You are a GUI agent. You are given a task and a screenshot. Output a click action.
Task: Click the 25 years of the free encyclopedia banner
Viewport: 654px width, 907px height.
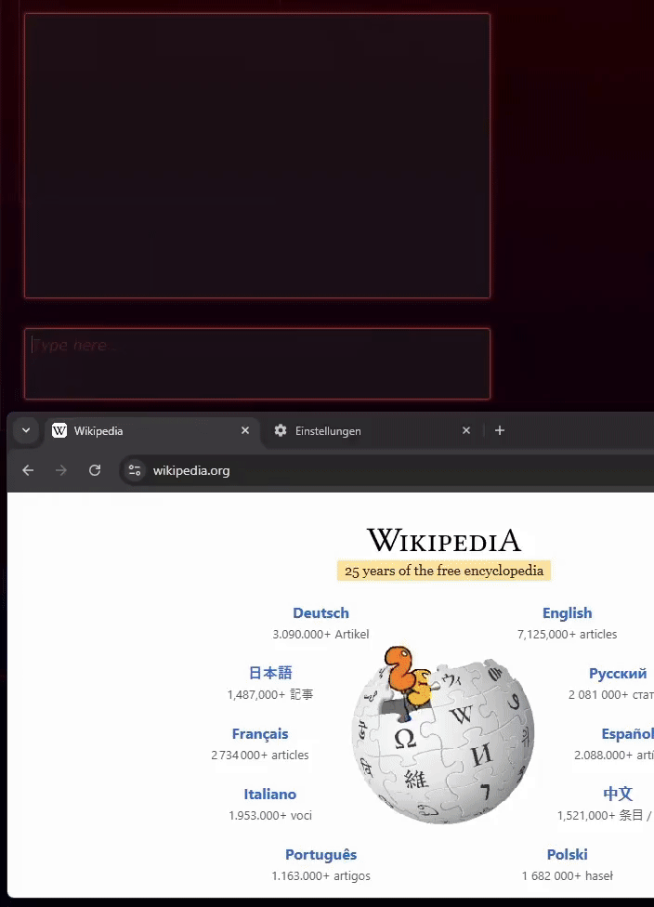(444, 571)
